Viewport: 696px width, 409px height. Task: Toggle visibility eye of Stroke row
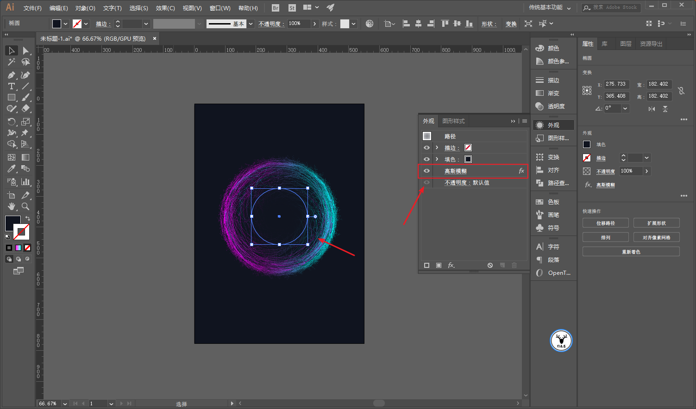(x=426, y=148)
